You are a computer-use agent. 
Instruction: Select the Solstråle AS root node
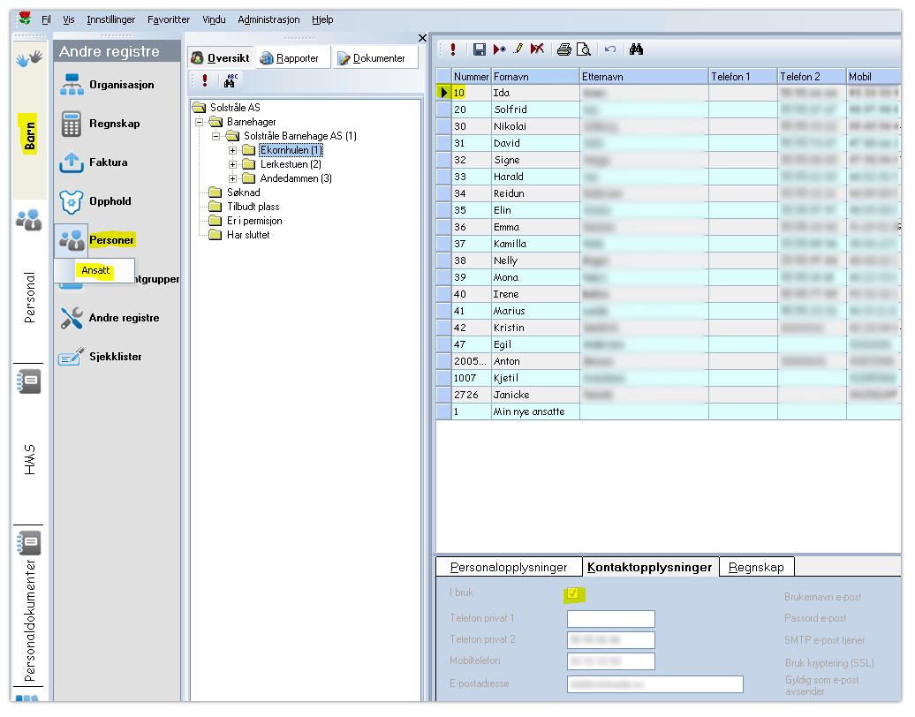pyautogui.click(x=235, y=108)
